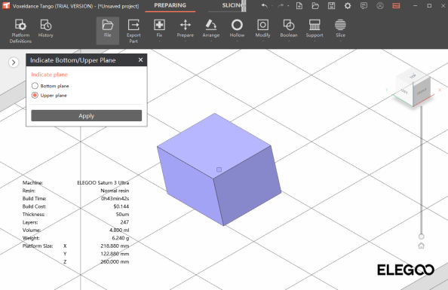
Task: Reset view with the home icon
Action: pos(421,246)
